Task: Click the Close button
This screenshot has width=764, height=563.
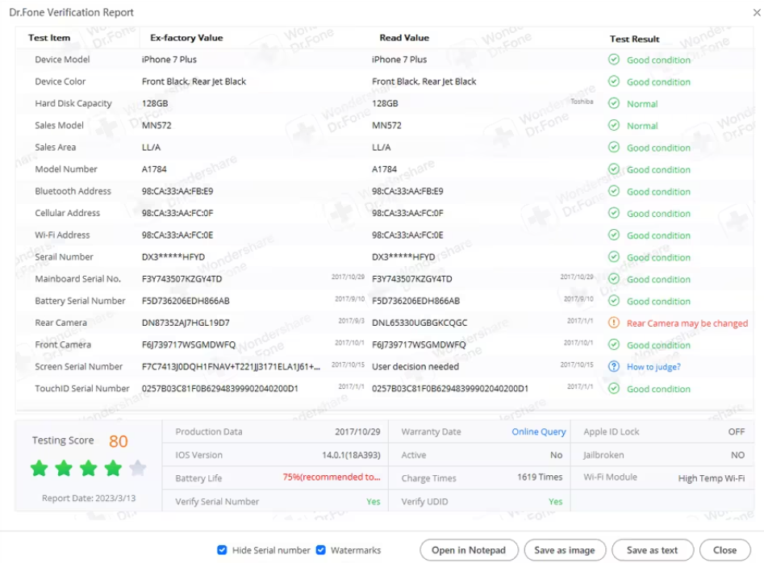Action: pyautogui.click(x=725, y=550)
